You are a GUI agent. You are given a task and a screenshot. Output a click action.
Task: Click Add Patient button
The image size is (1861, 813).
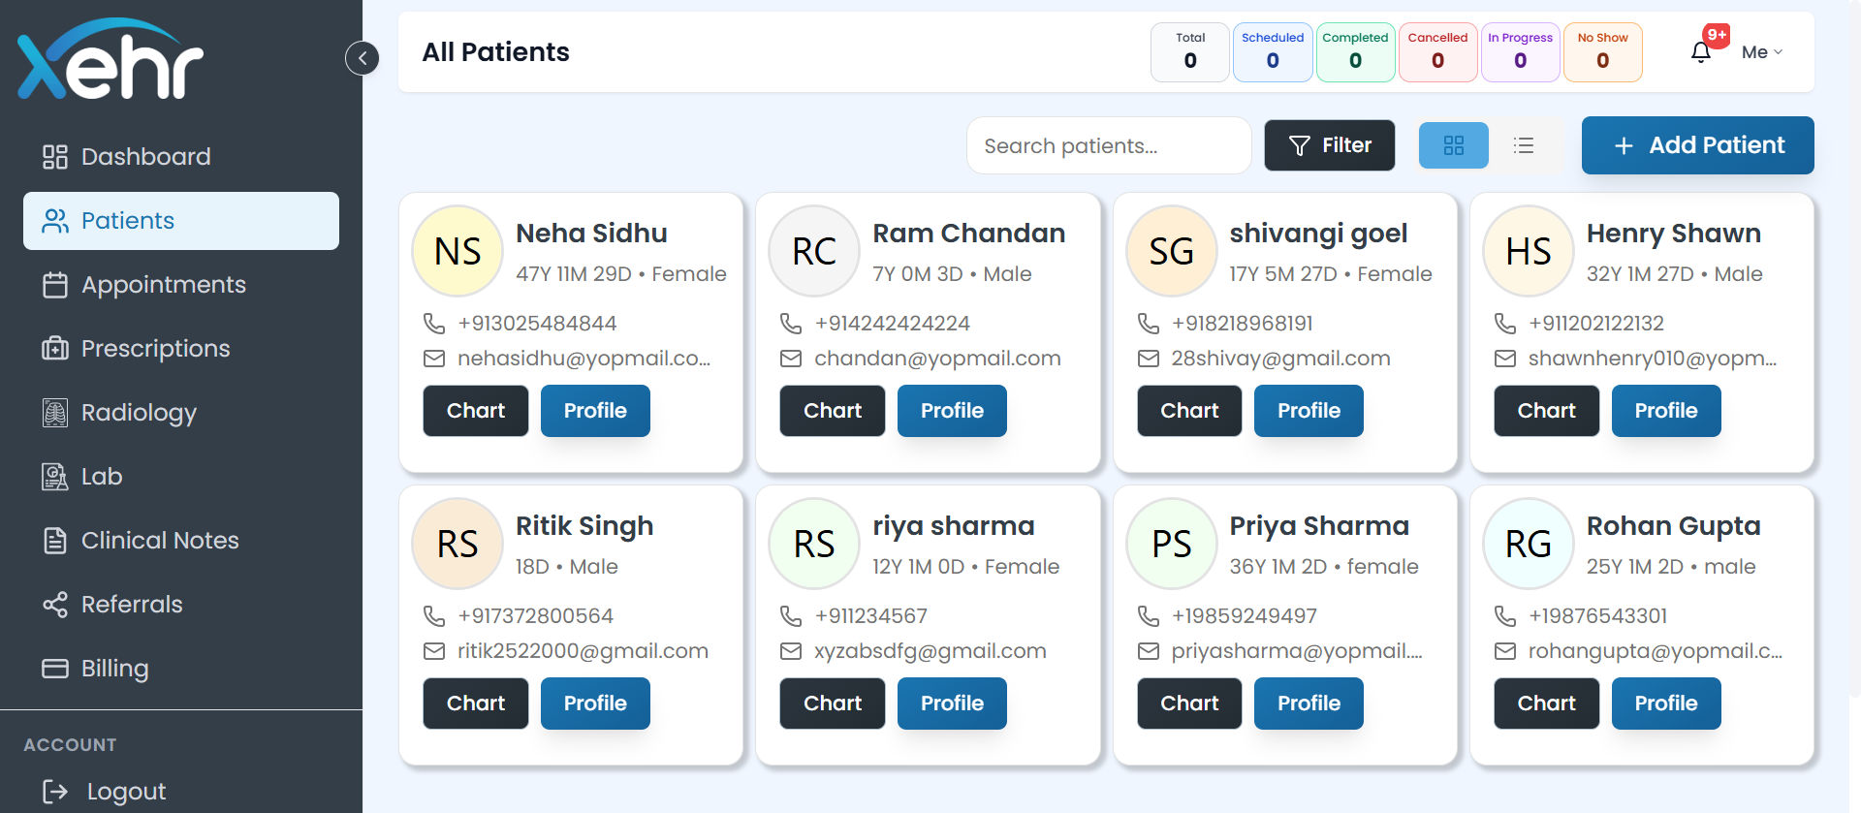[1697, 145]
